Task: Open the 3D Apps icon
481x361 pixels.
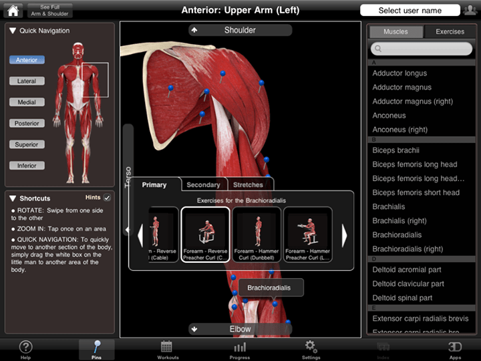Action: pos(455,350)
